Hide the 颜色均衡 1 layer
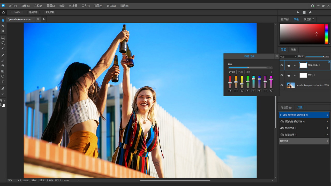The image size is (331, 186). (x=282, y=65)
